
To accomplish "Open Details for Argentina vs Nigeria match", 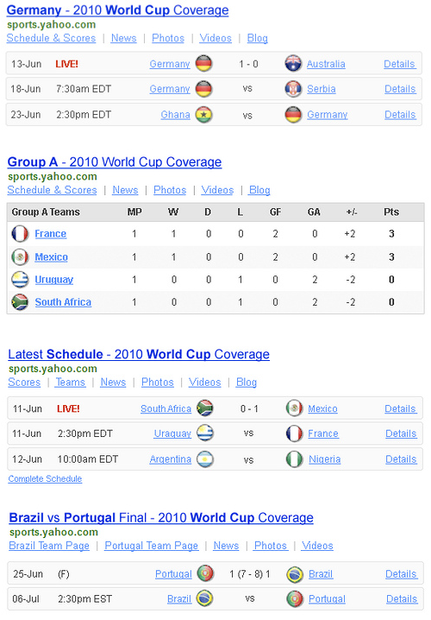I will point(401,459).
